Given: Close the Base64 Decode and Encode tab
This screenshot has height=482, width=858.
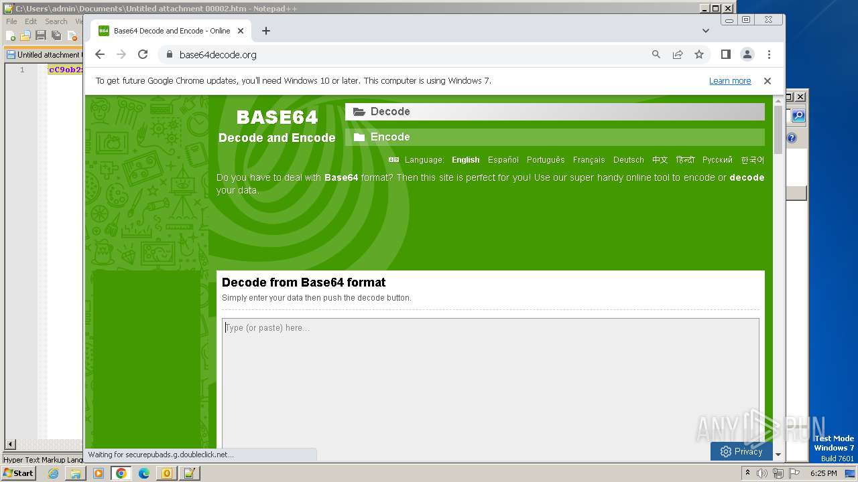Looking at the screenshot, I should coord(241,31).
